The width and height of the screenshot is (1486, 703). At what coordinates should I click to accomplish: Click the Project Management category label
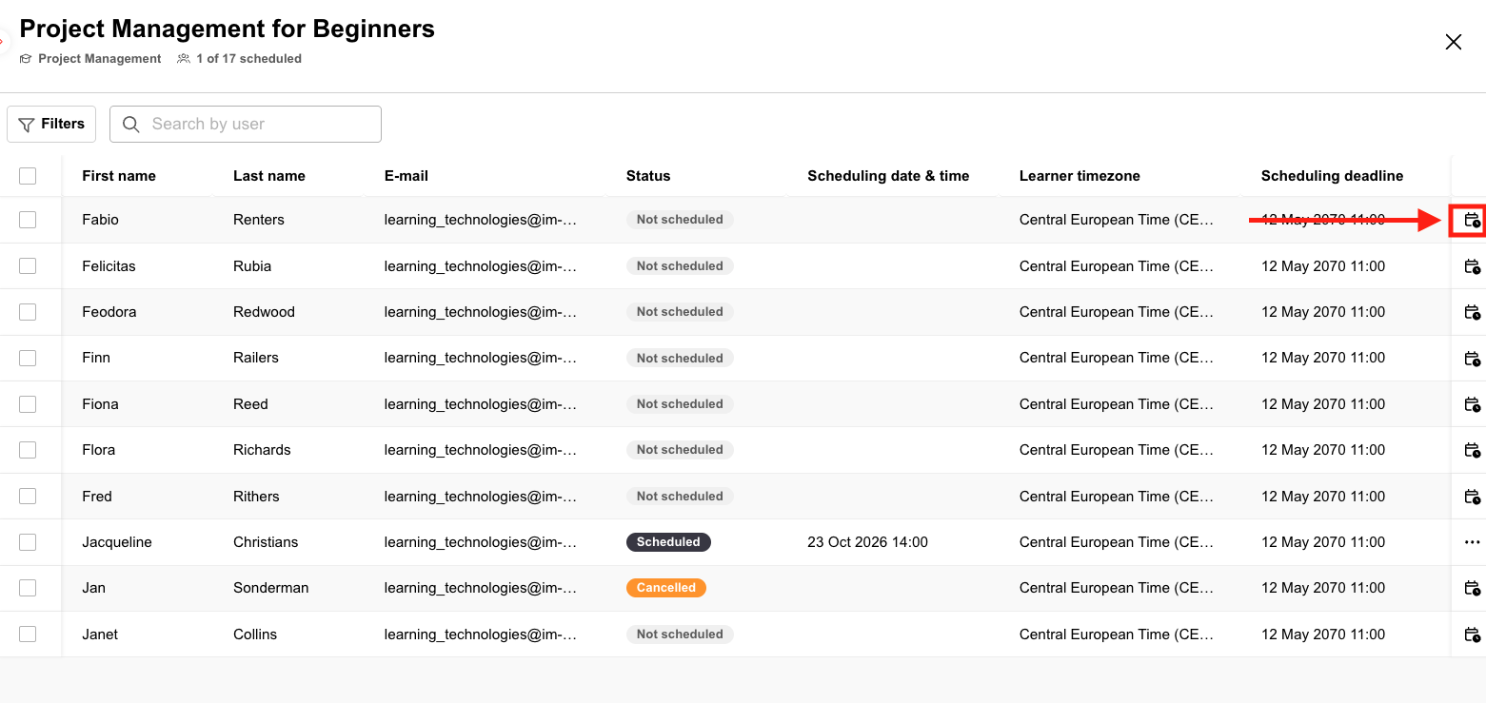click(x=100, y=59)
